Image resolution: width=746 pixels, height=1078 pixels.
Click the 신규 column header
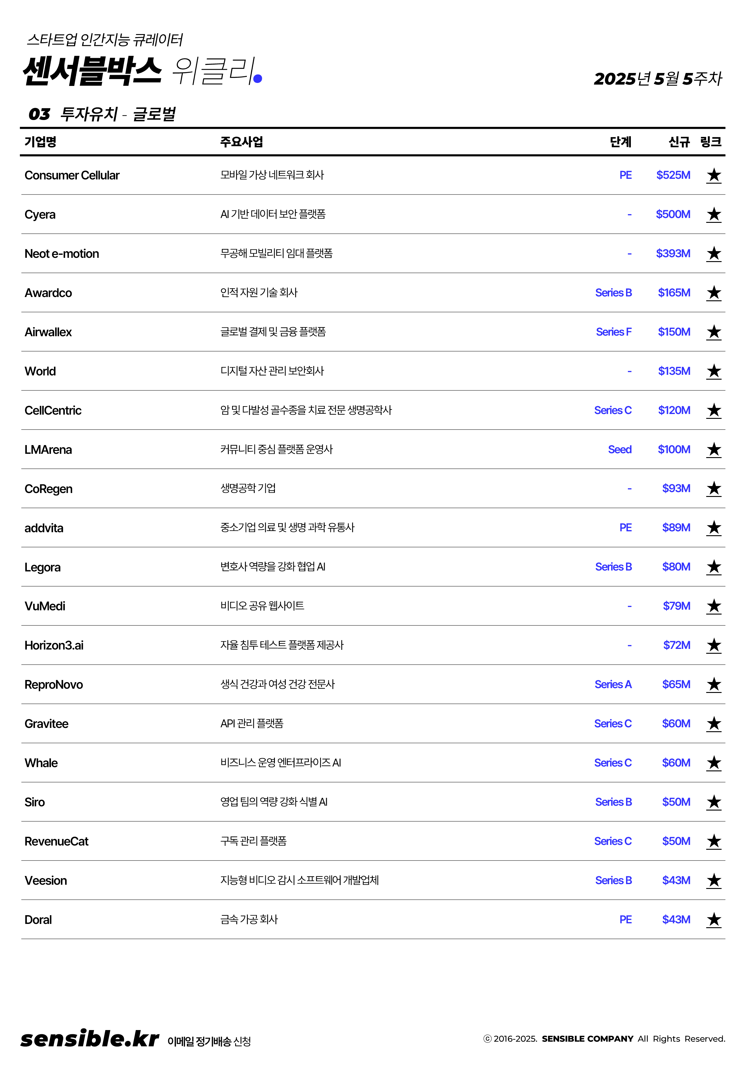pyautogui.click(x=679, y=142)
